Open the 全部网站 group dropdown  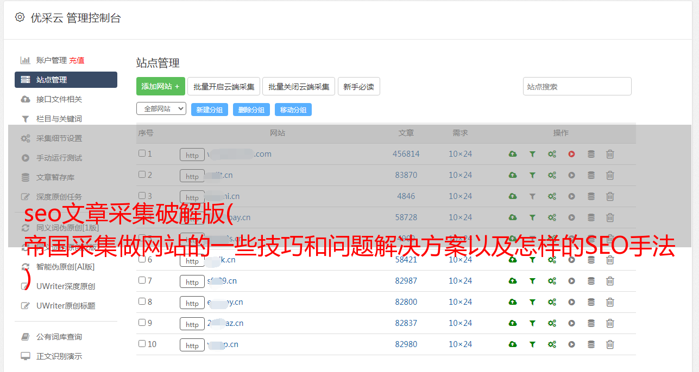(161, 109)
